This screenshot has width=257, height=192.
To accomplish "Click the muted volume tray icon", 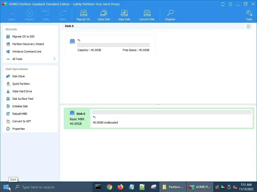I will (235, 187).
